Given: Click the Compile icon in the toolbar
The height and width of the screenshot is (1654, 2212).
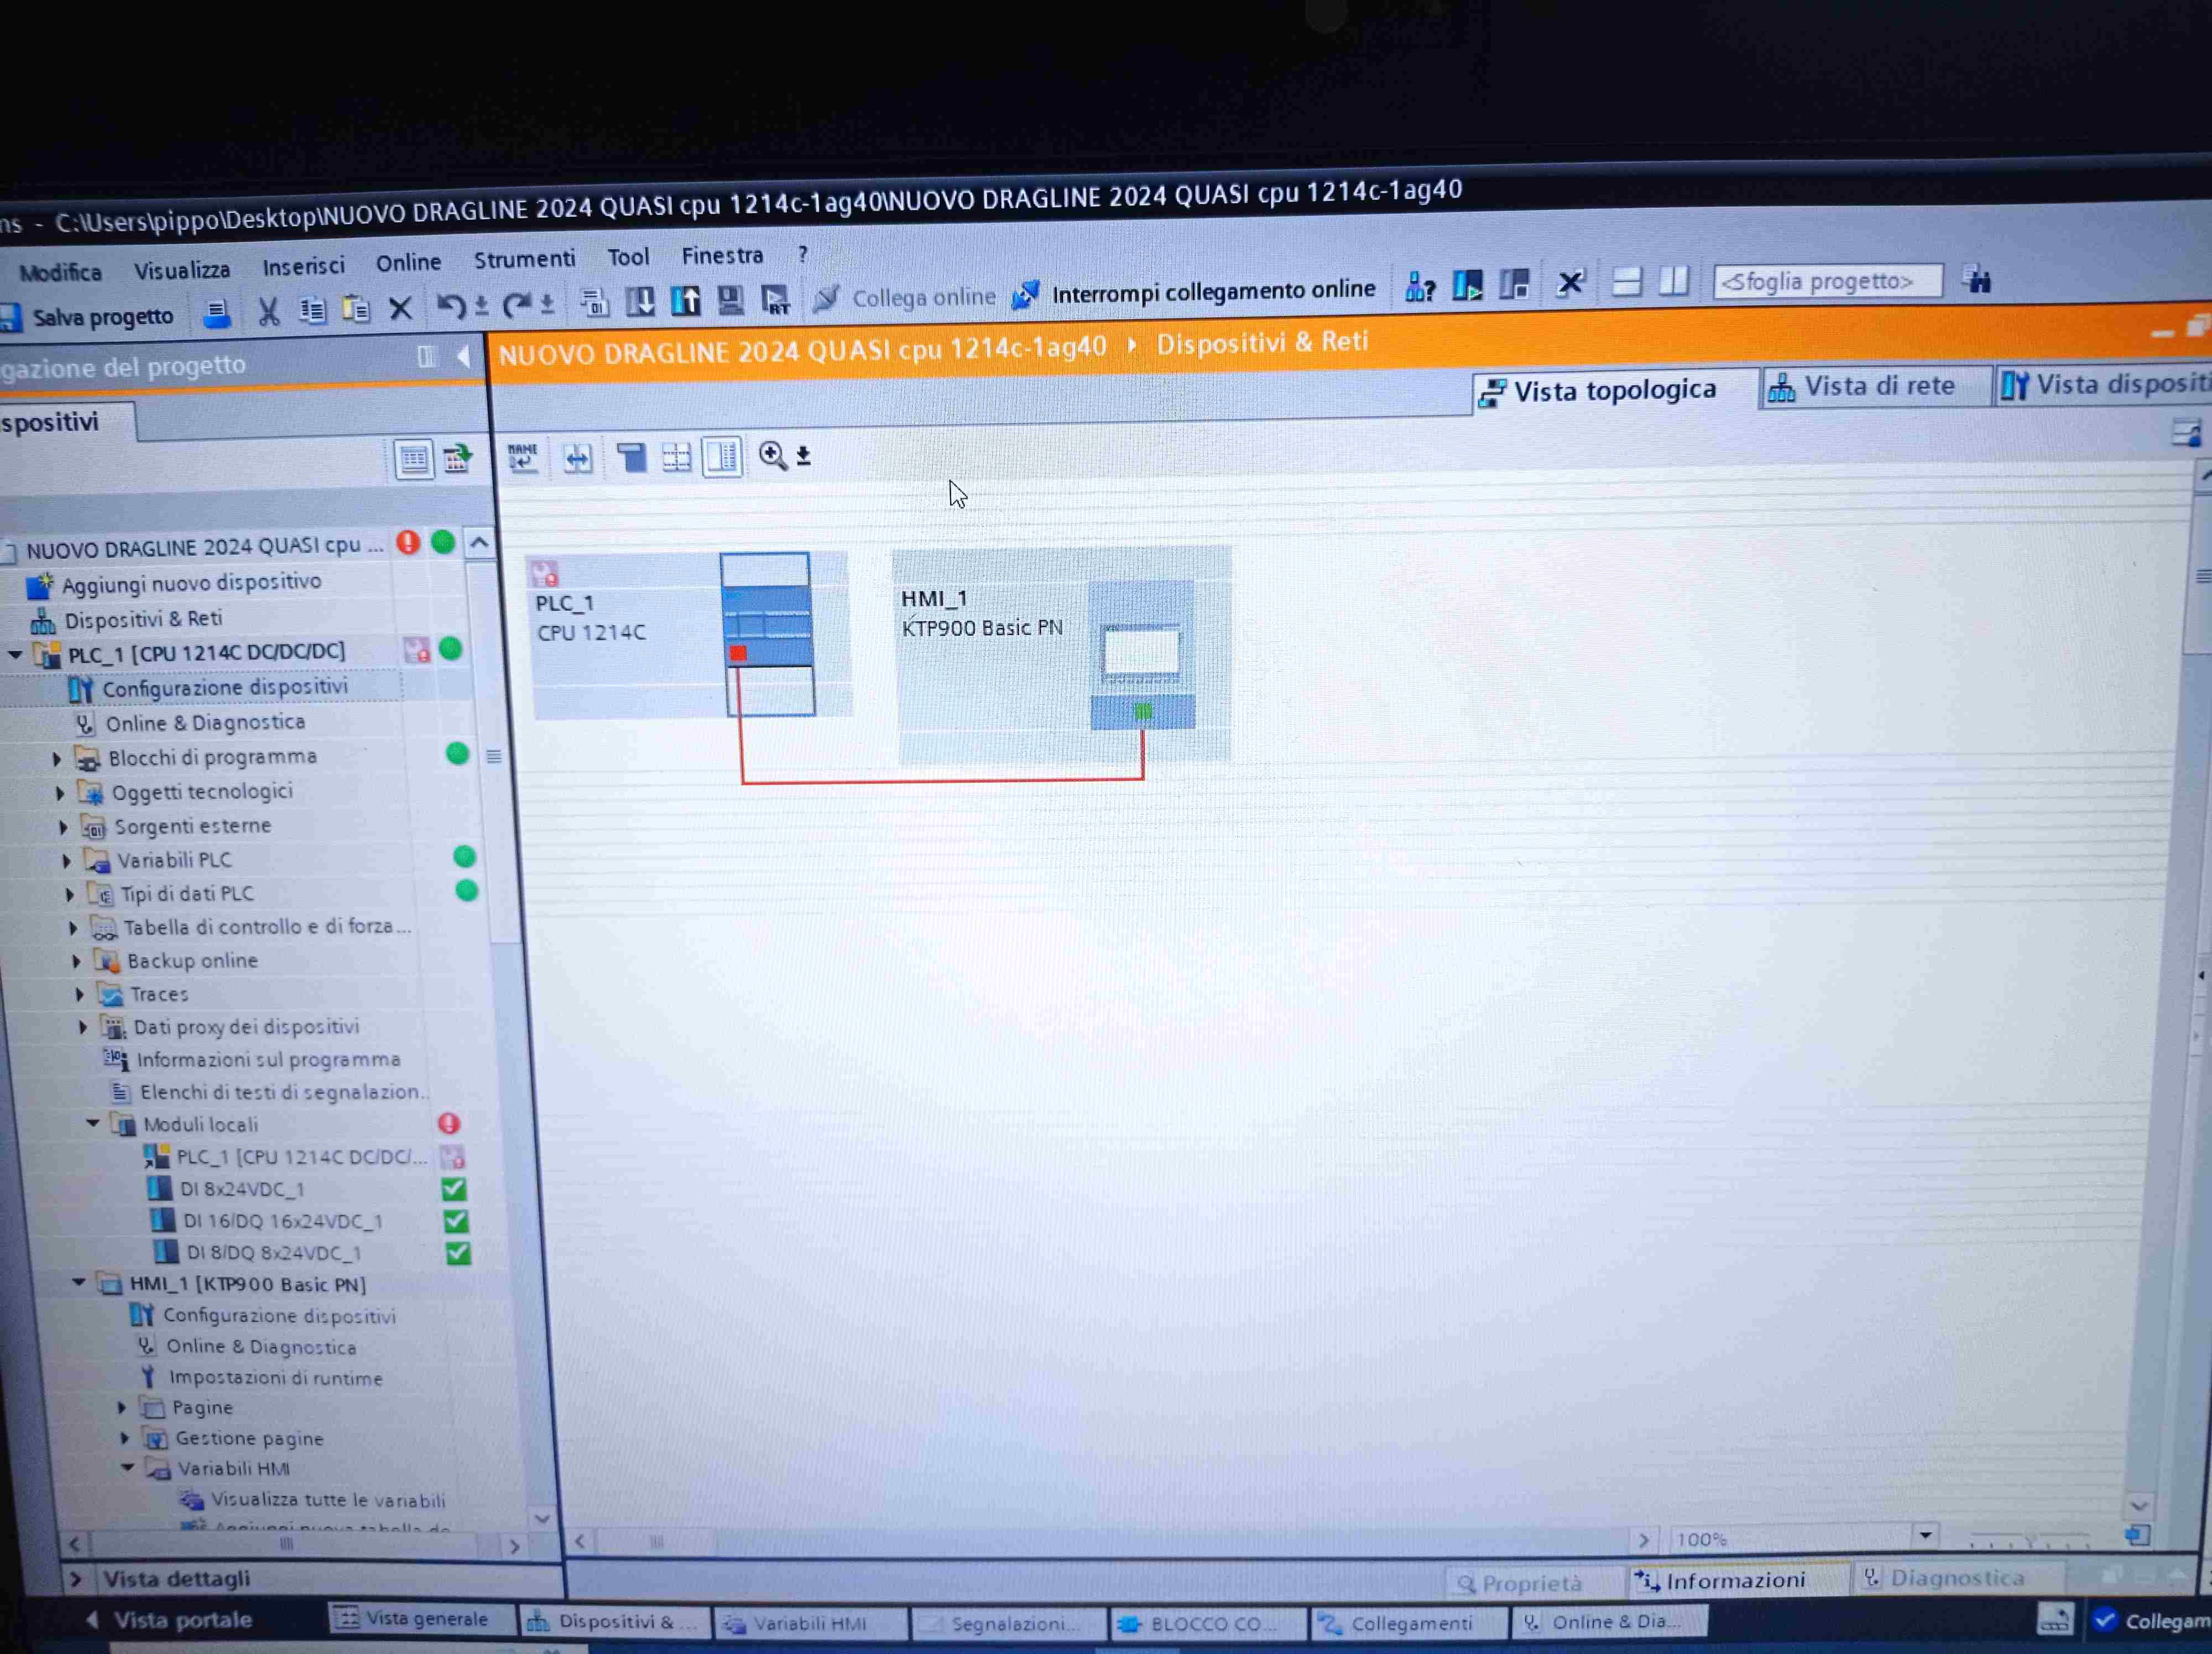Looking at the screenshot, I should click(594, 302).
